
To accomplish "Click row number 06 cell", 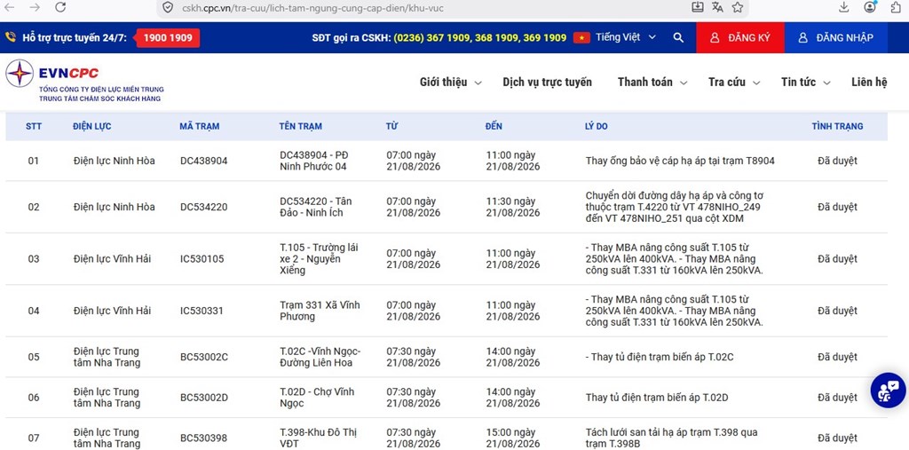I will [x=34, y=398].
